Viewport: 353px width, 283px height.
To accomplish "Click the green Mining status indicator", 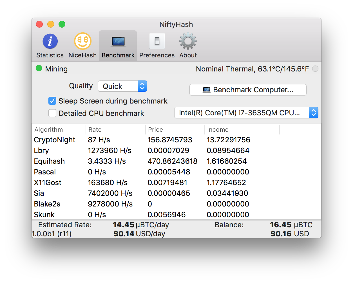I will pos(39,68).
